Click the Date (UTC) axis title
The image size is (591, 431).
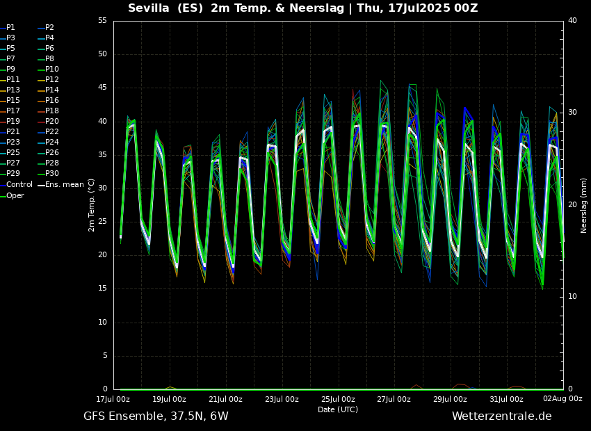pos(338,409)
